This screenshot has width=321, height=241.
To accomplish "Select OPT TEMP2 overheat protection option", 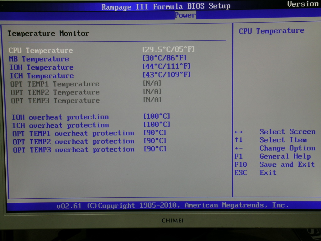I will point(73,142).
